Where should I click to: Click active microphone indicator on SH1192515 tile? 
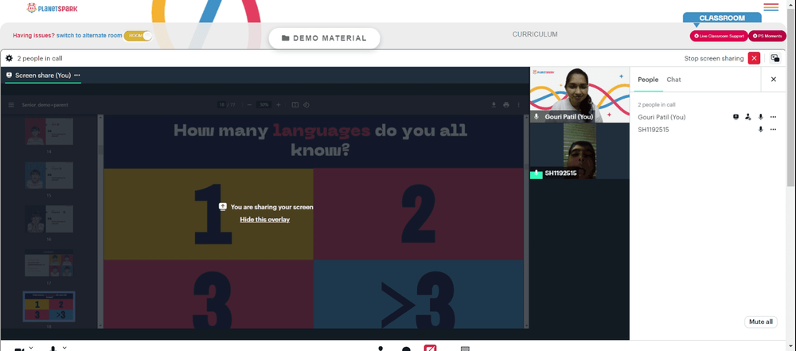(537, 174)
